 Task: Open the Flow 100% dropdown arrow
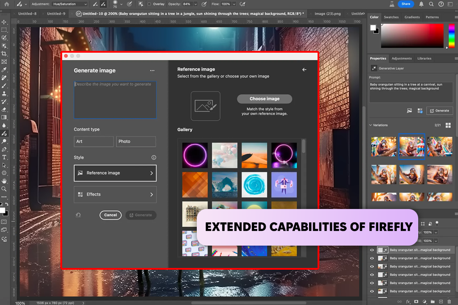[234, 4]
